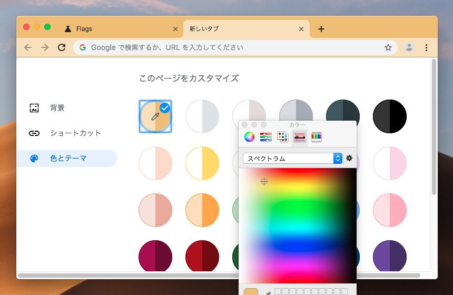Image resolution: width=453 pixels, height=295 pixels.
Task: Switch to the pencils color picker
Action: [317, 137]
